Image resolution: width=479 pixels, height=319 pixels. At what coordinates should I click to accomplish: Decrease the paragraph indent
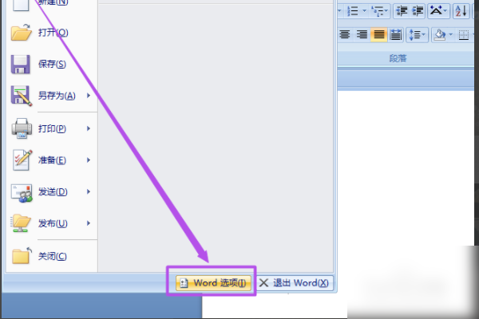coord(402,11)
